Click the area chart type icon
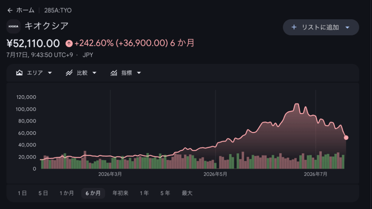The image size is (372, 209). pyautogui.click(x=19, y=73)
